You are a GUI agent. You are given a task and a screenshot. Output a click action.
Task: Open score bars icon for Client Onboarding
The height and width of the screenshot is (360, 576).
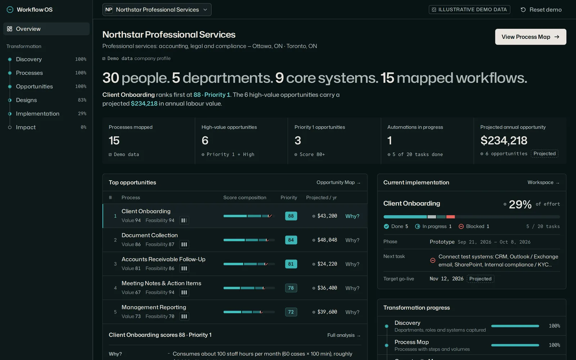click(x=184, y=220)
